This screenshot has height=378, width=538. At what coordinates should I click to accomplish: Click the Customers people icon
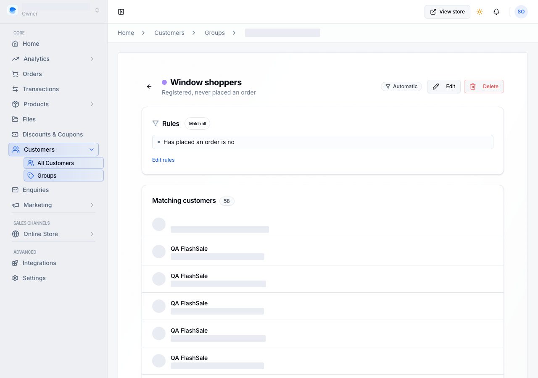tap(16, 150)
